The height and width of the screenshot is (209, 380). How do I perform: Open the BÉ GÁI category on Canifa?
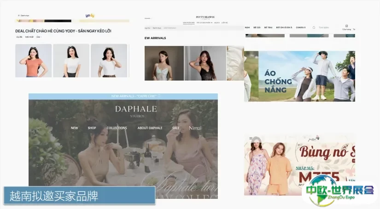pyautogui.click(x=257, y=28)
